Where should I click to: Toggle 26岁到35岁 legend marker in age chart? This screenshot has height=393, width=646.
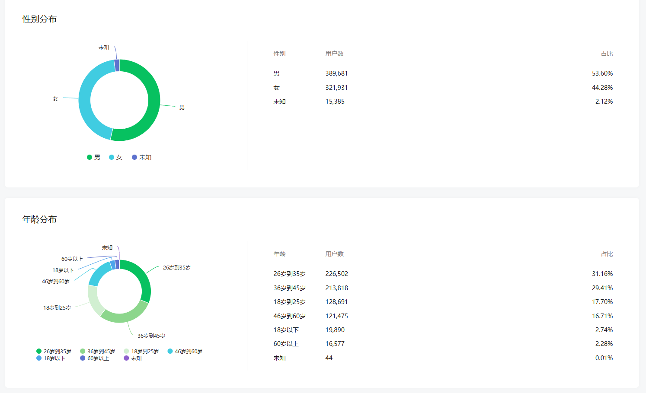39,351
